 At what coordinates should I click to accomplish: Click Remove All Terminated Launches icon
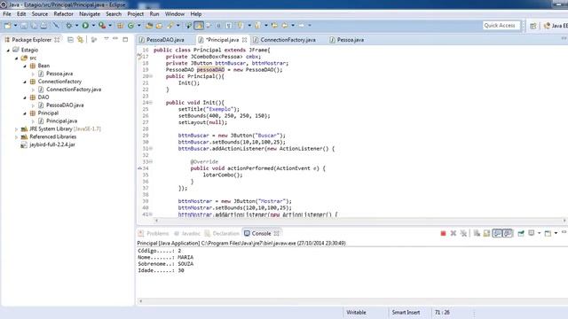pyautogui.click(x=463, y=234)
